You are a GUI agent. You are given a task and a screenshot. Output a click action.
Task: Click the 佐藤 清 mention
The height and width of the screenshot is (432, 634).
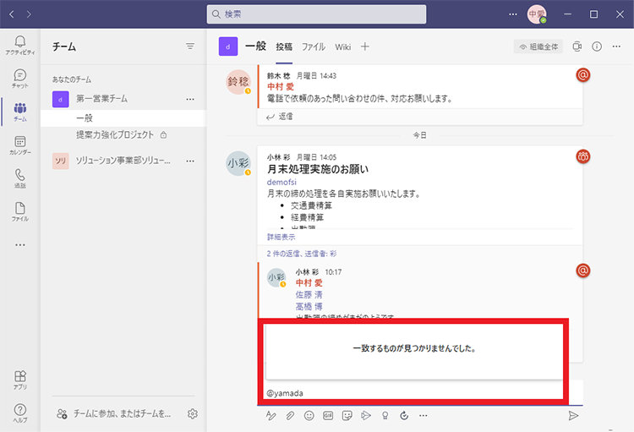(x=309, y=294)
